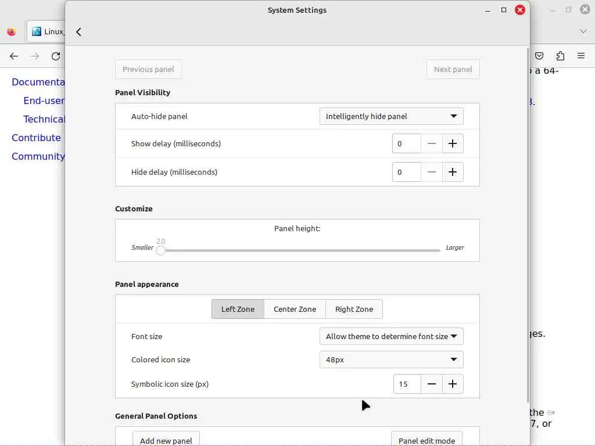Open Colored icon size dropdown

(391, 359)
